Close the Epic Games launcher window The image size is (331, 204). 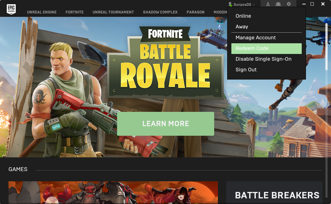(x=323, y=4)
